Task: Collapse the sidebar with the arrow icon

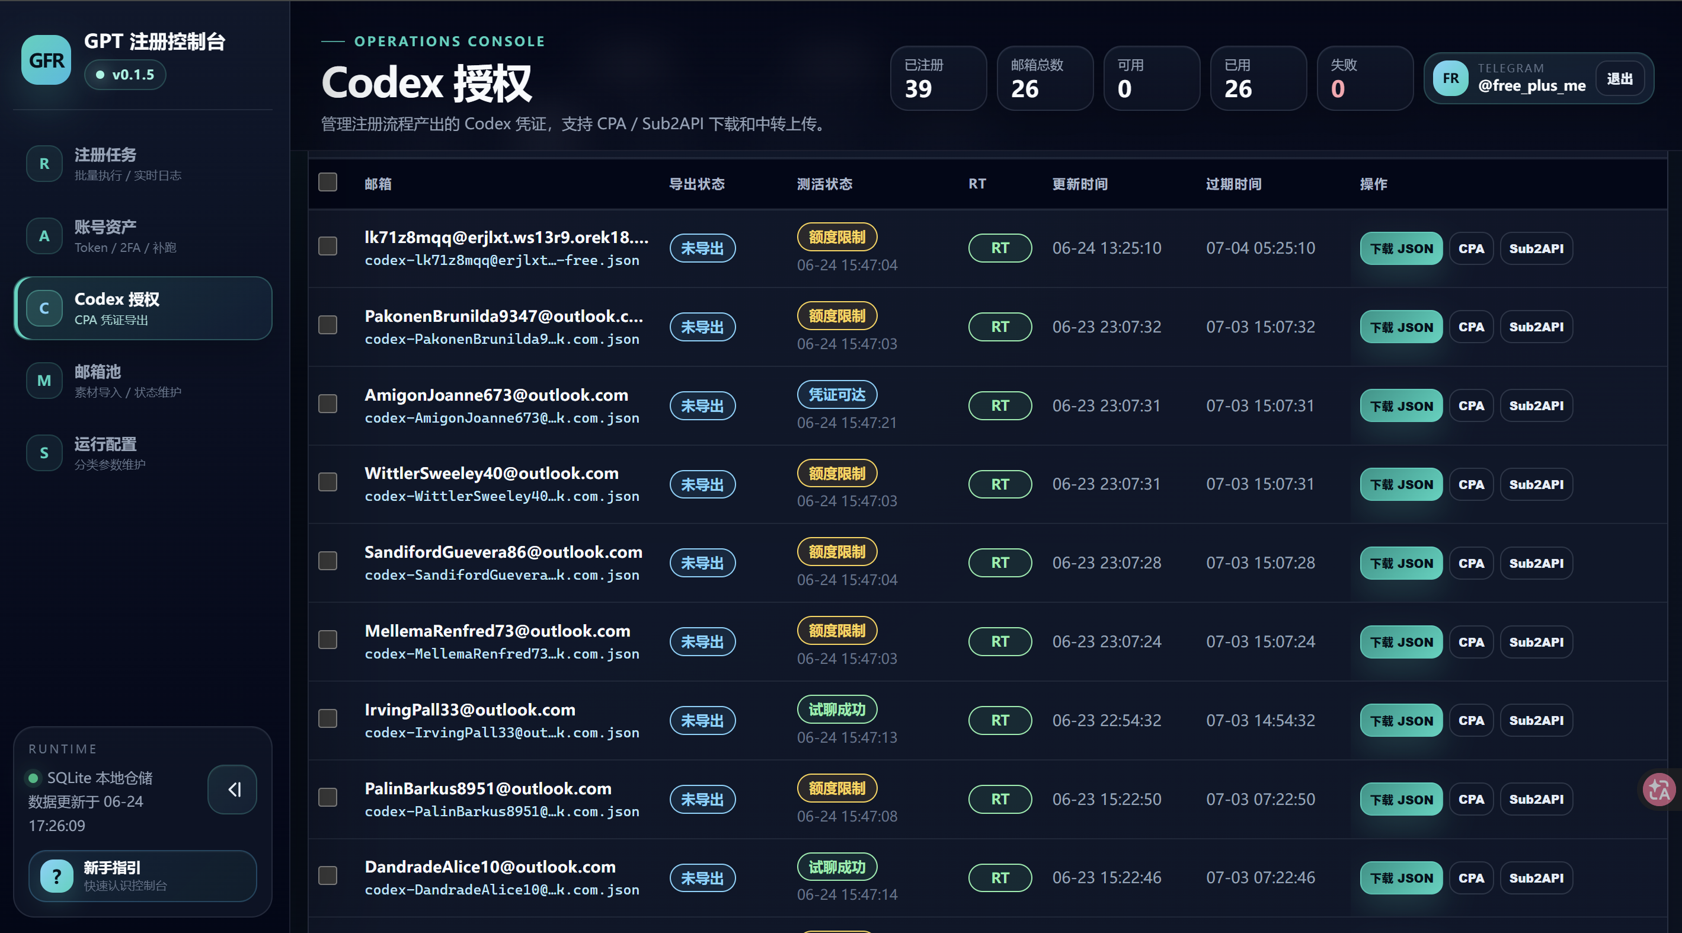Action: (232, 790)
